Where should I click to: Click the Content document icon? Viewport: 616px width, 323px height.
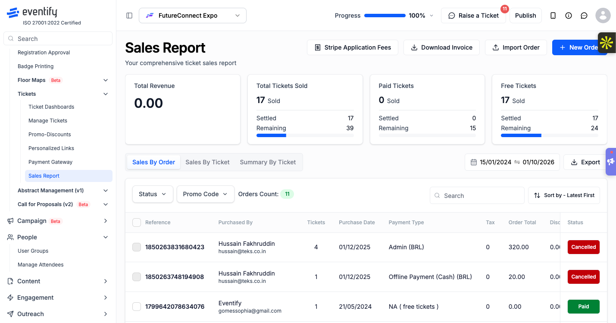tap(10, 281)
